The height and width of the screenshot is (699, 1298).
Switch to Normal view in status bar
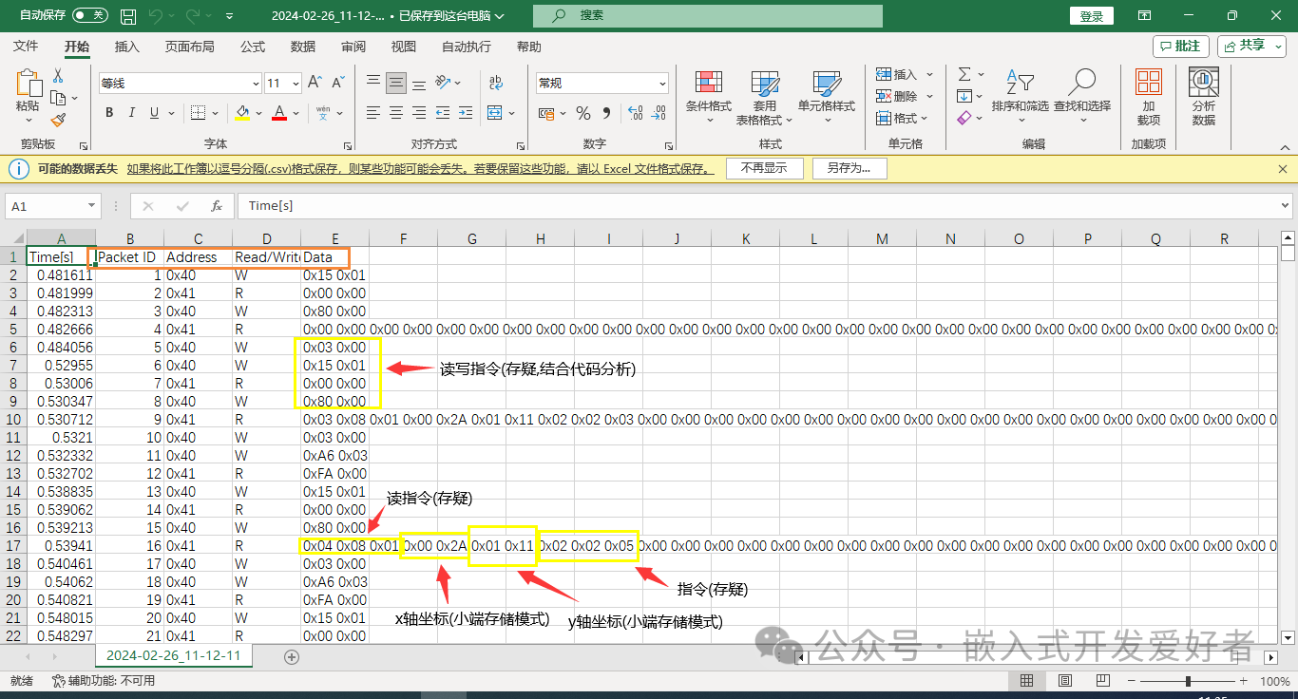point(1027,681)
